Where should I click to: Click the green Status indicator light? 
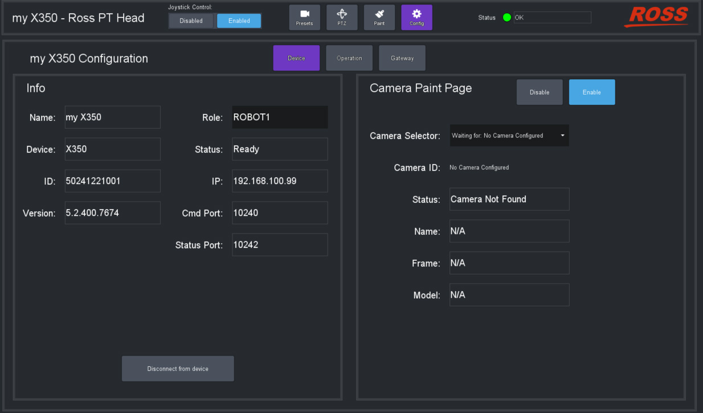[506, 18]
